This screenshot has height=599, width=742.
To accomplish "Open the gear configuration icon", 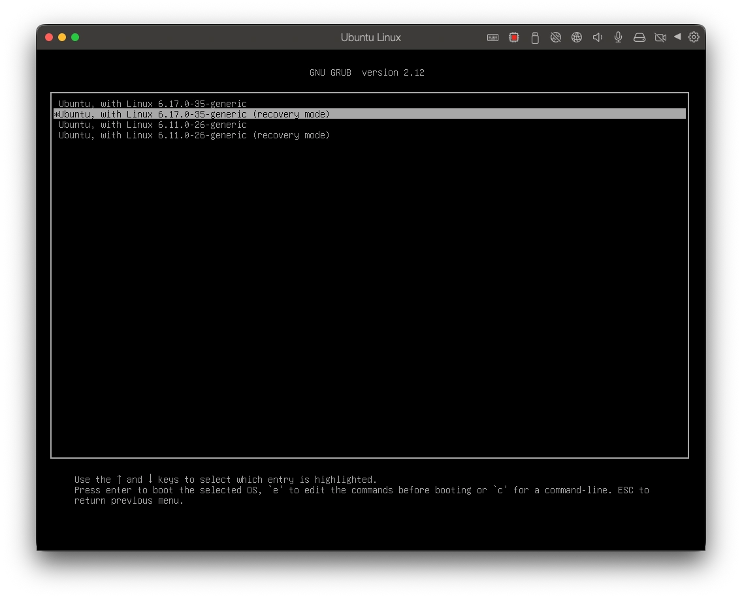I will point(694,37).
